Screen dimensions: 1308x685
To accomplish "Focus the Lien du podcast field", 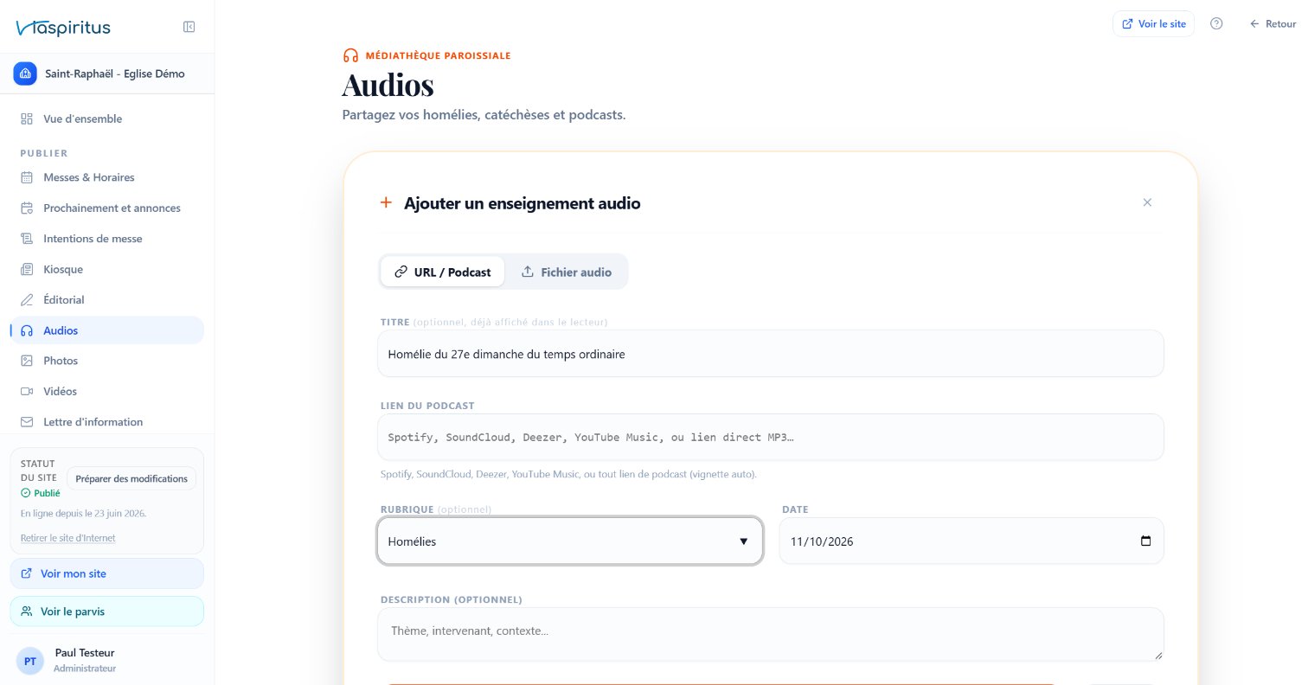I will click(x=771, y=437).
